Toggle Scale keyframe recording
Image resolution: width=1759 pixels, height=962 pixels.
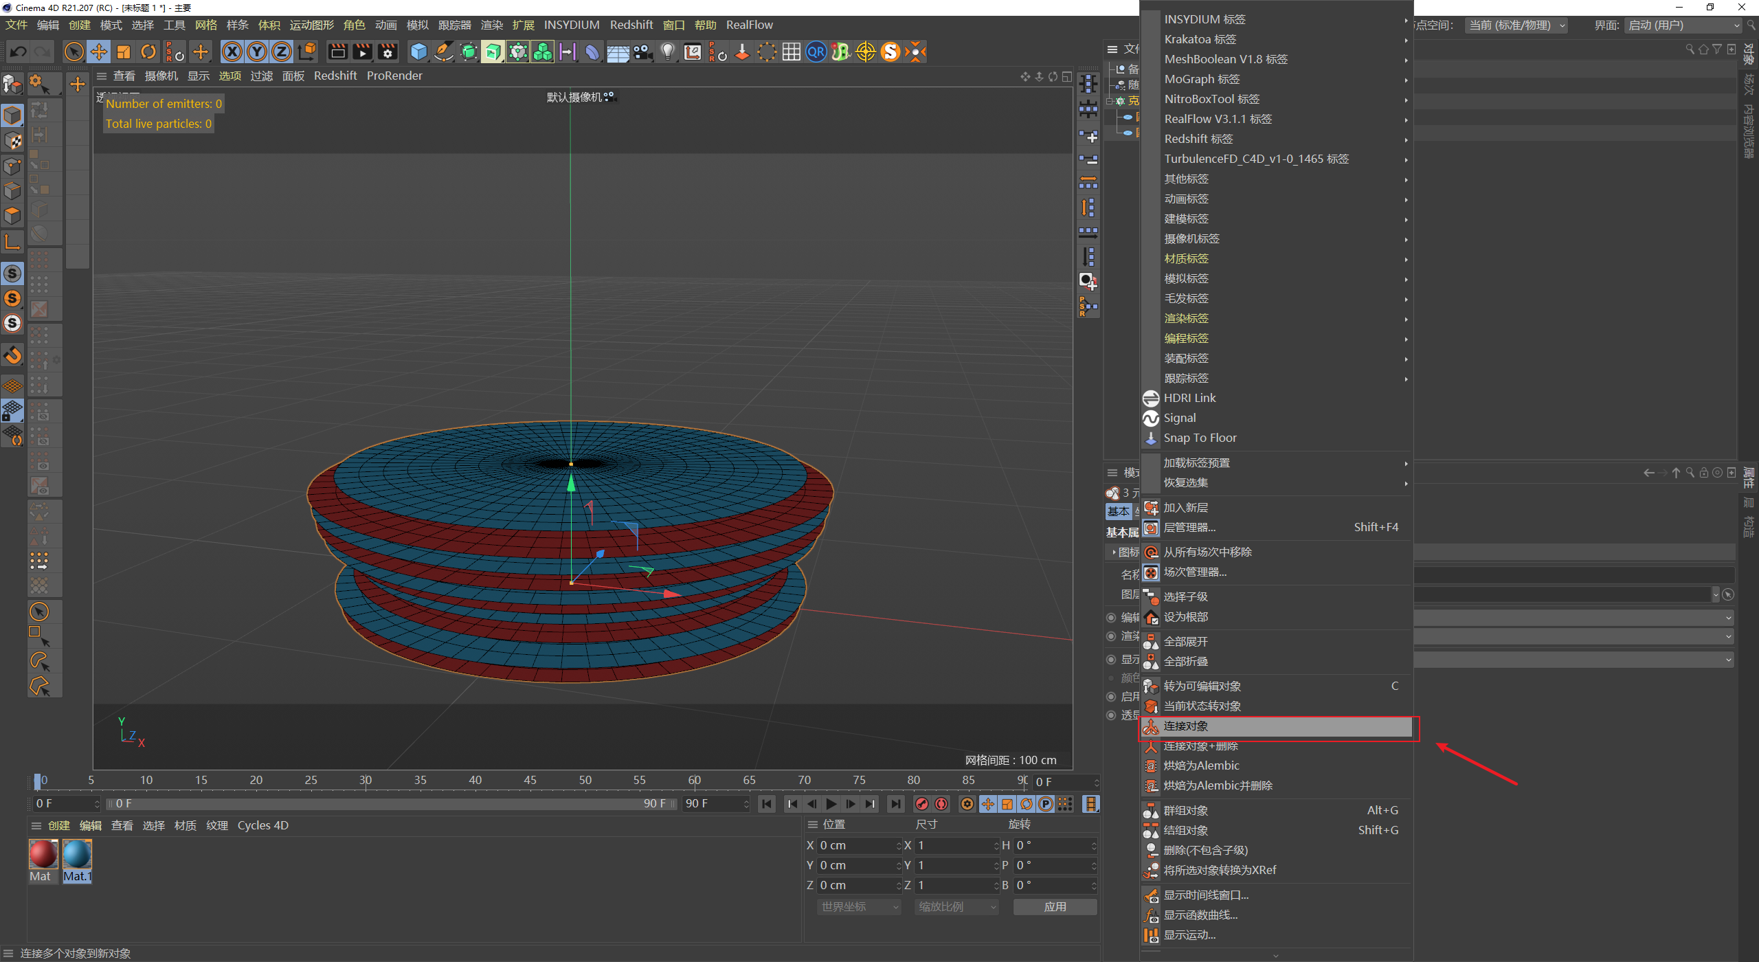click(1007, 804)
